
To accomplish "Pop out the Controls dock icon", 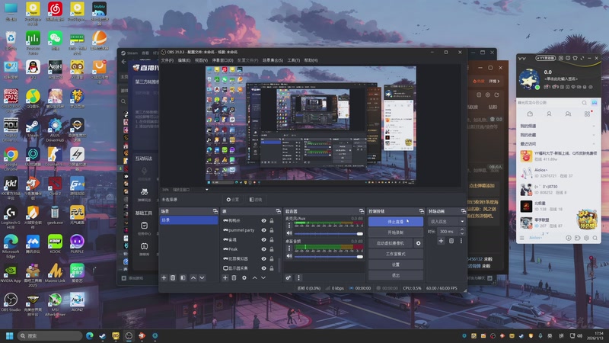I will click(422, 211).
